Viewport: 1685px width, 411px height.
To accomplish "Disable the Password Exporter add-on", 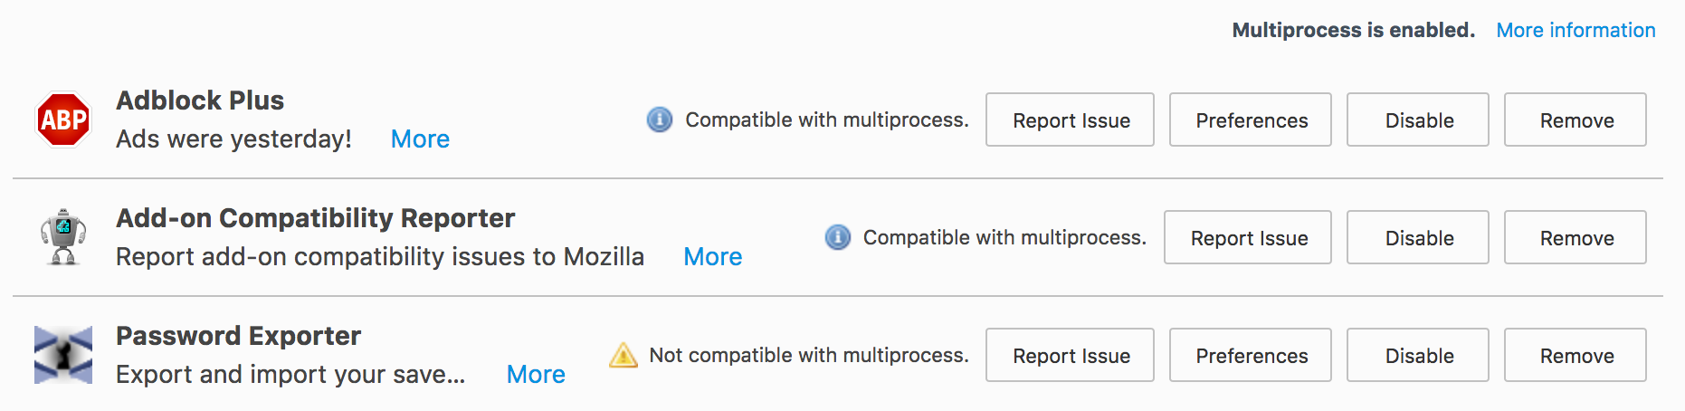I will point(1418,355).
